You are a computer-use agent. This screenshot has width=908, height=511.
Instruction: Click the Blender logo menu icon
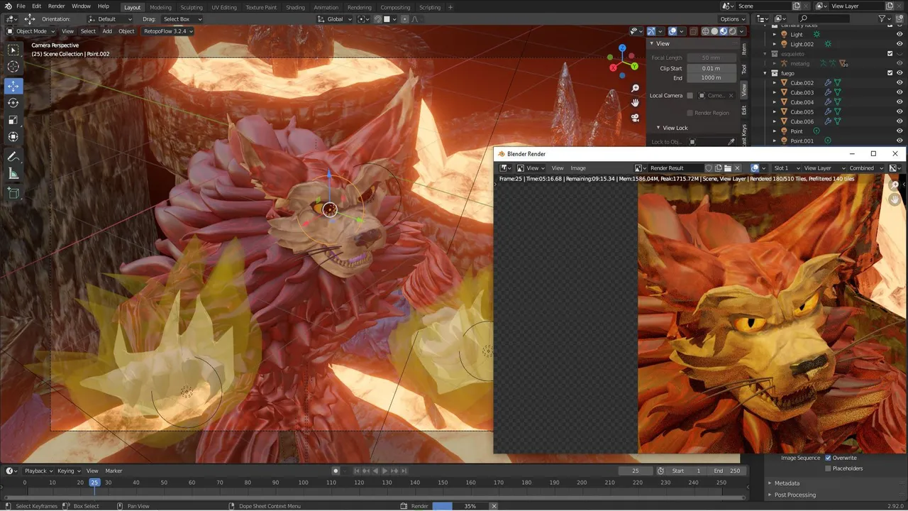click(x=7, y=6)
